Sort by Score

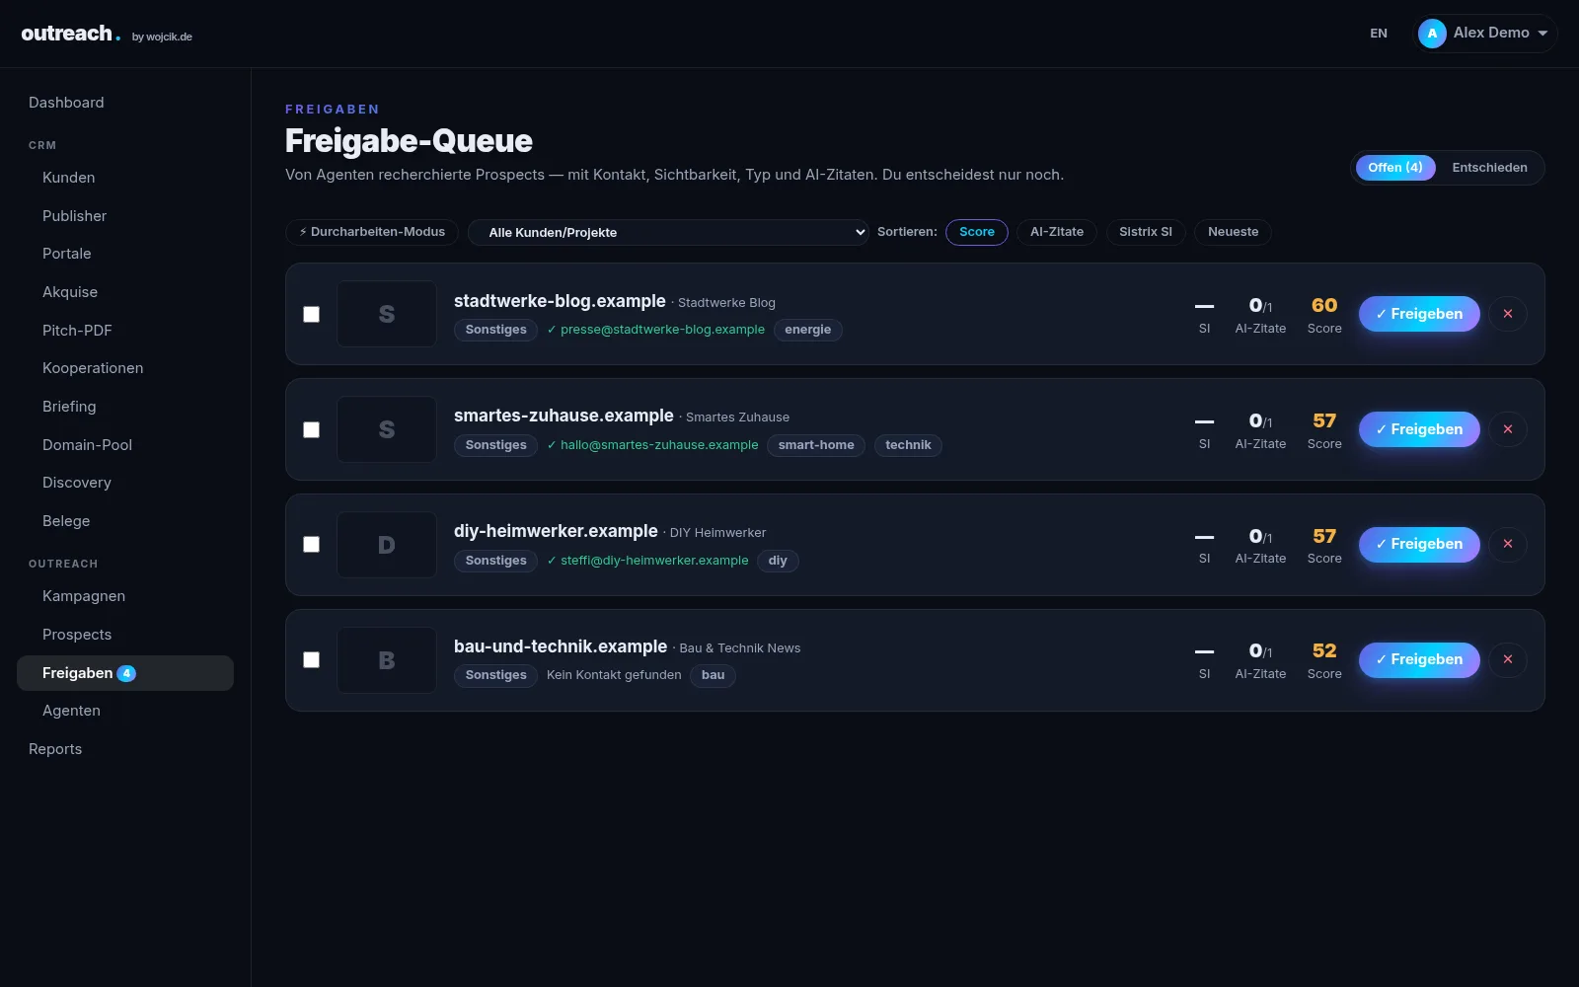pos(977,232)
